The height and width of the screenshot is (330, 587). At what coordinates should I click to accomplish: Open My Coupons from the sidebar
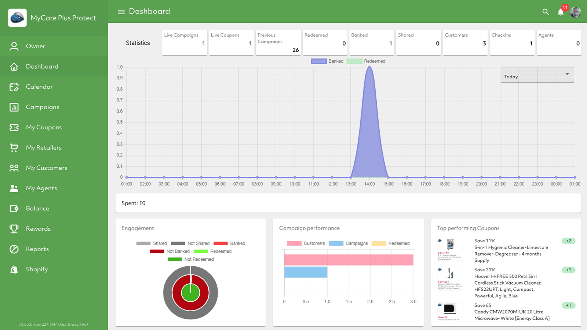pyautogui.click(x=44, y=127)
